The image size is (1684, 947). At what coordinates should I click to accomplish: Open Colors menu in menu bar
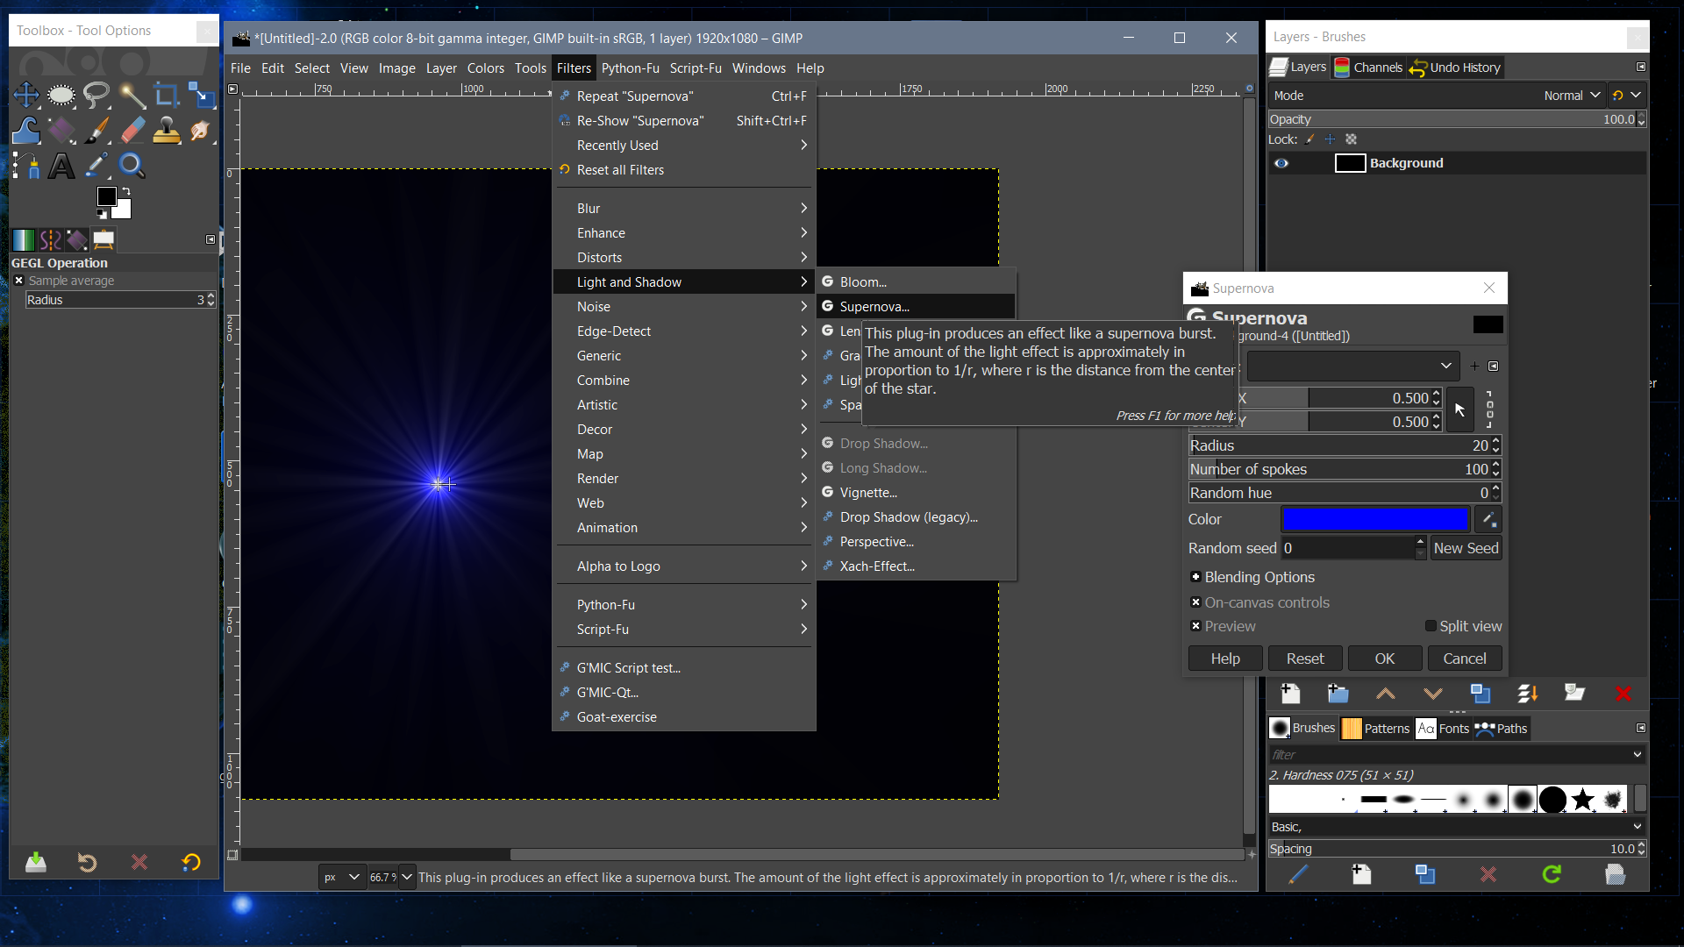pos(485,68)
